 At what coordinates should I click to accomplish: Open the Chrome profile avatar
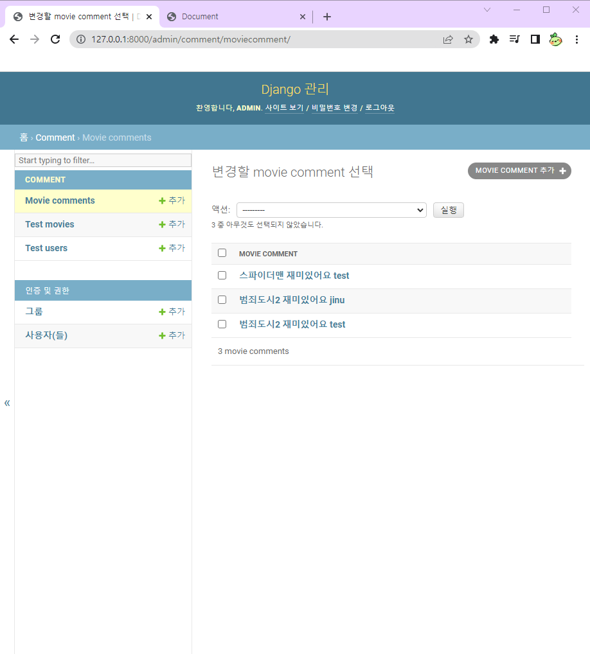click(x=555, y=39)
